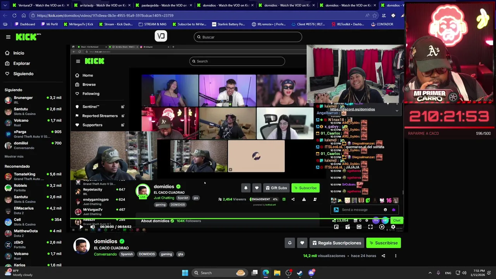Open the Conversando category link
This screenshot has width=496, height=279.
click(x=105, y=254)
